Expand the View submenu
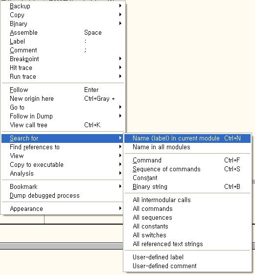This screenshot has width=255, height=275. click(63, 156)
